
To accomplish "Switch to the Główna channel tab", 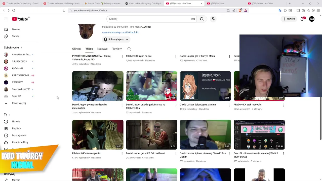I will click(77, 49).
